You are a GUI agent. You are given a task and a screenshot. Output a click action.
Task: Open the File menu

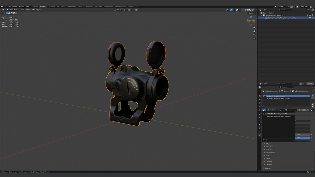(5, 7)
